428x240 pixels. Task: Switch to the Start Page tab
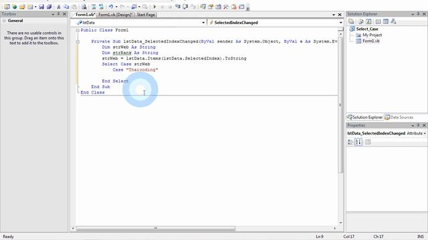coord(146,15)
